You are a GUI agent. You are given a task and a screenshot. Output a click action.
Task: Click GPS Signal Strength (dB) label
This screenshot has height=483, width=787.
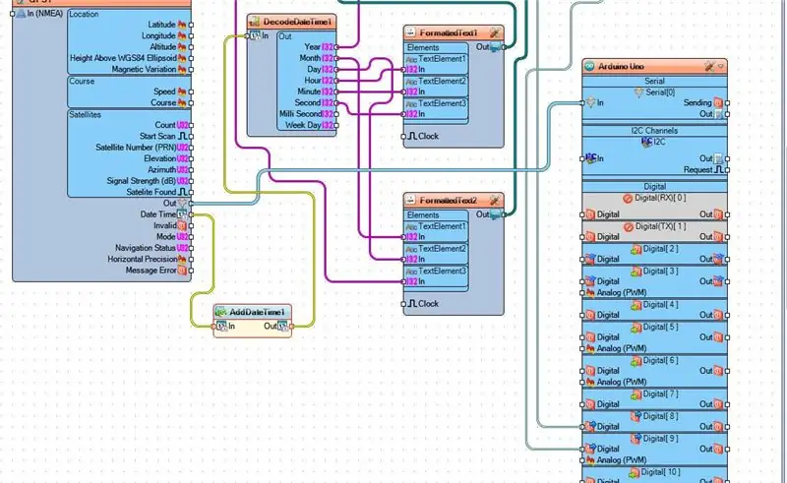[141, 181]
